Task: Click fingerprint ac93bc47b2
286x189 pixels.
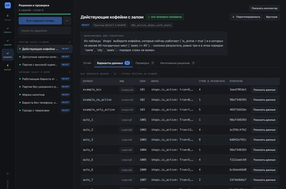Action: click(238, 130)
